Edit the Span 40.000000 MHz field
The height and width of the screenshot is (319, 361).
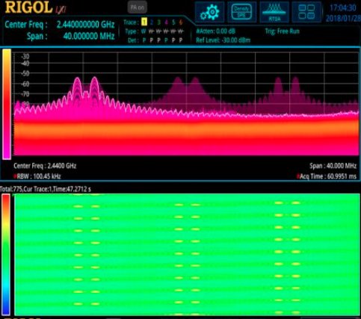tap(89, 37)
